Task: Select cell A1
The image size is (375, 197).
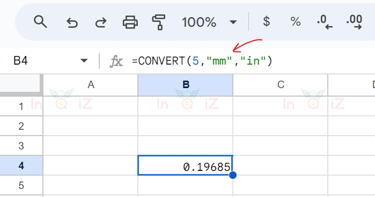Action: click(x=91, y=106)
